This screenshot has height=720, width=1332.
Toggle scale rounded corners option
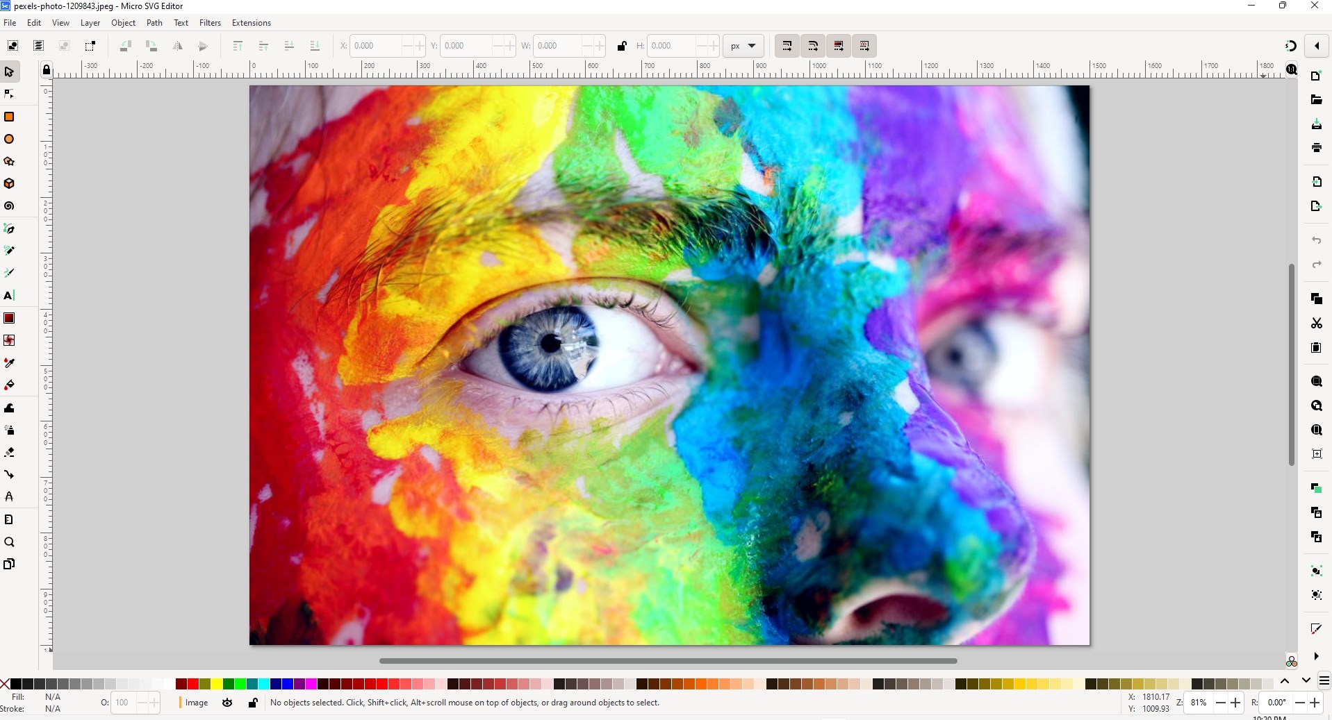click(813, 46)
